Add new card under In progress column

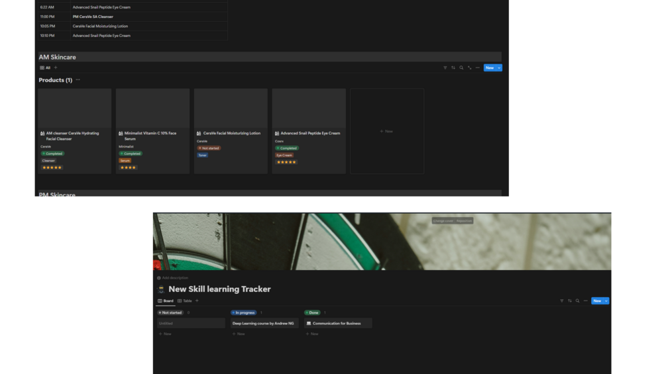coord(239,334)
